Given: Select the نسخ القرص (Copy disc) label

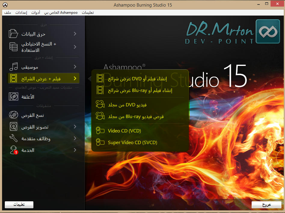Looking at the screenshot, I should 32,115.
